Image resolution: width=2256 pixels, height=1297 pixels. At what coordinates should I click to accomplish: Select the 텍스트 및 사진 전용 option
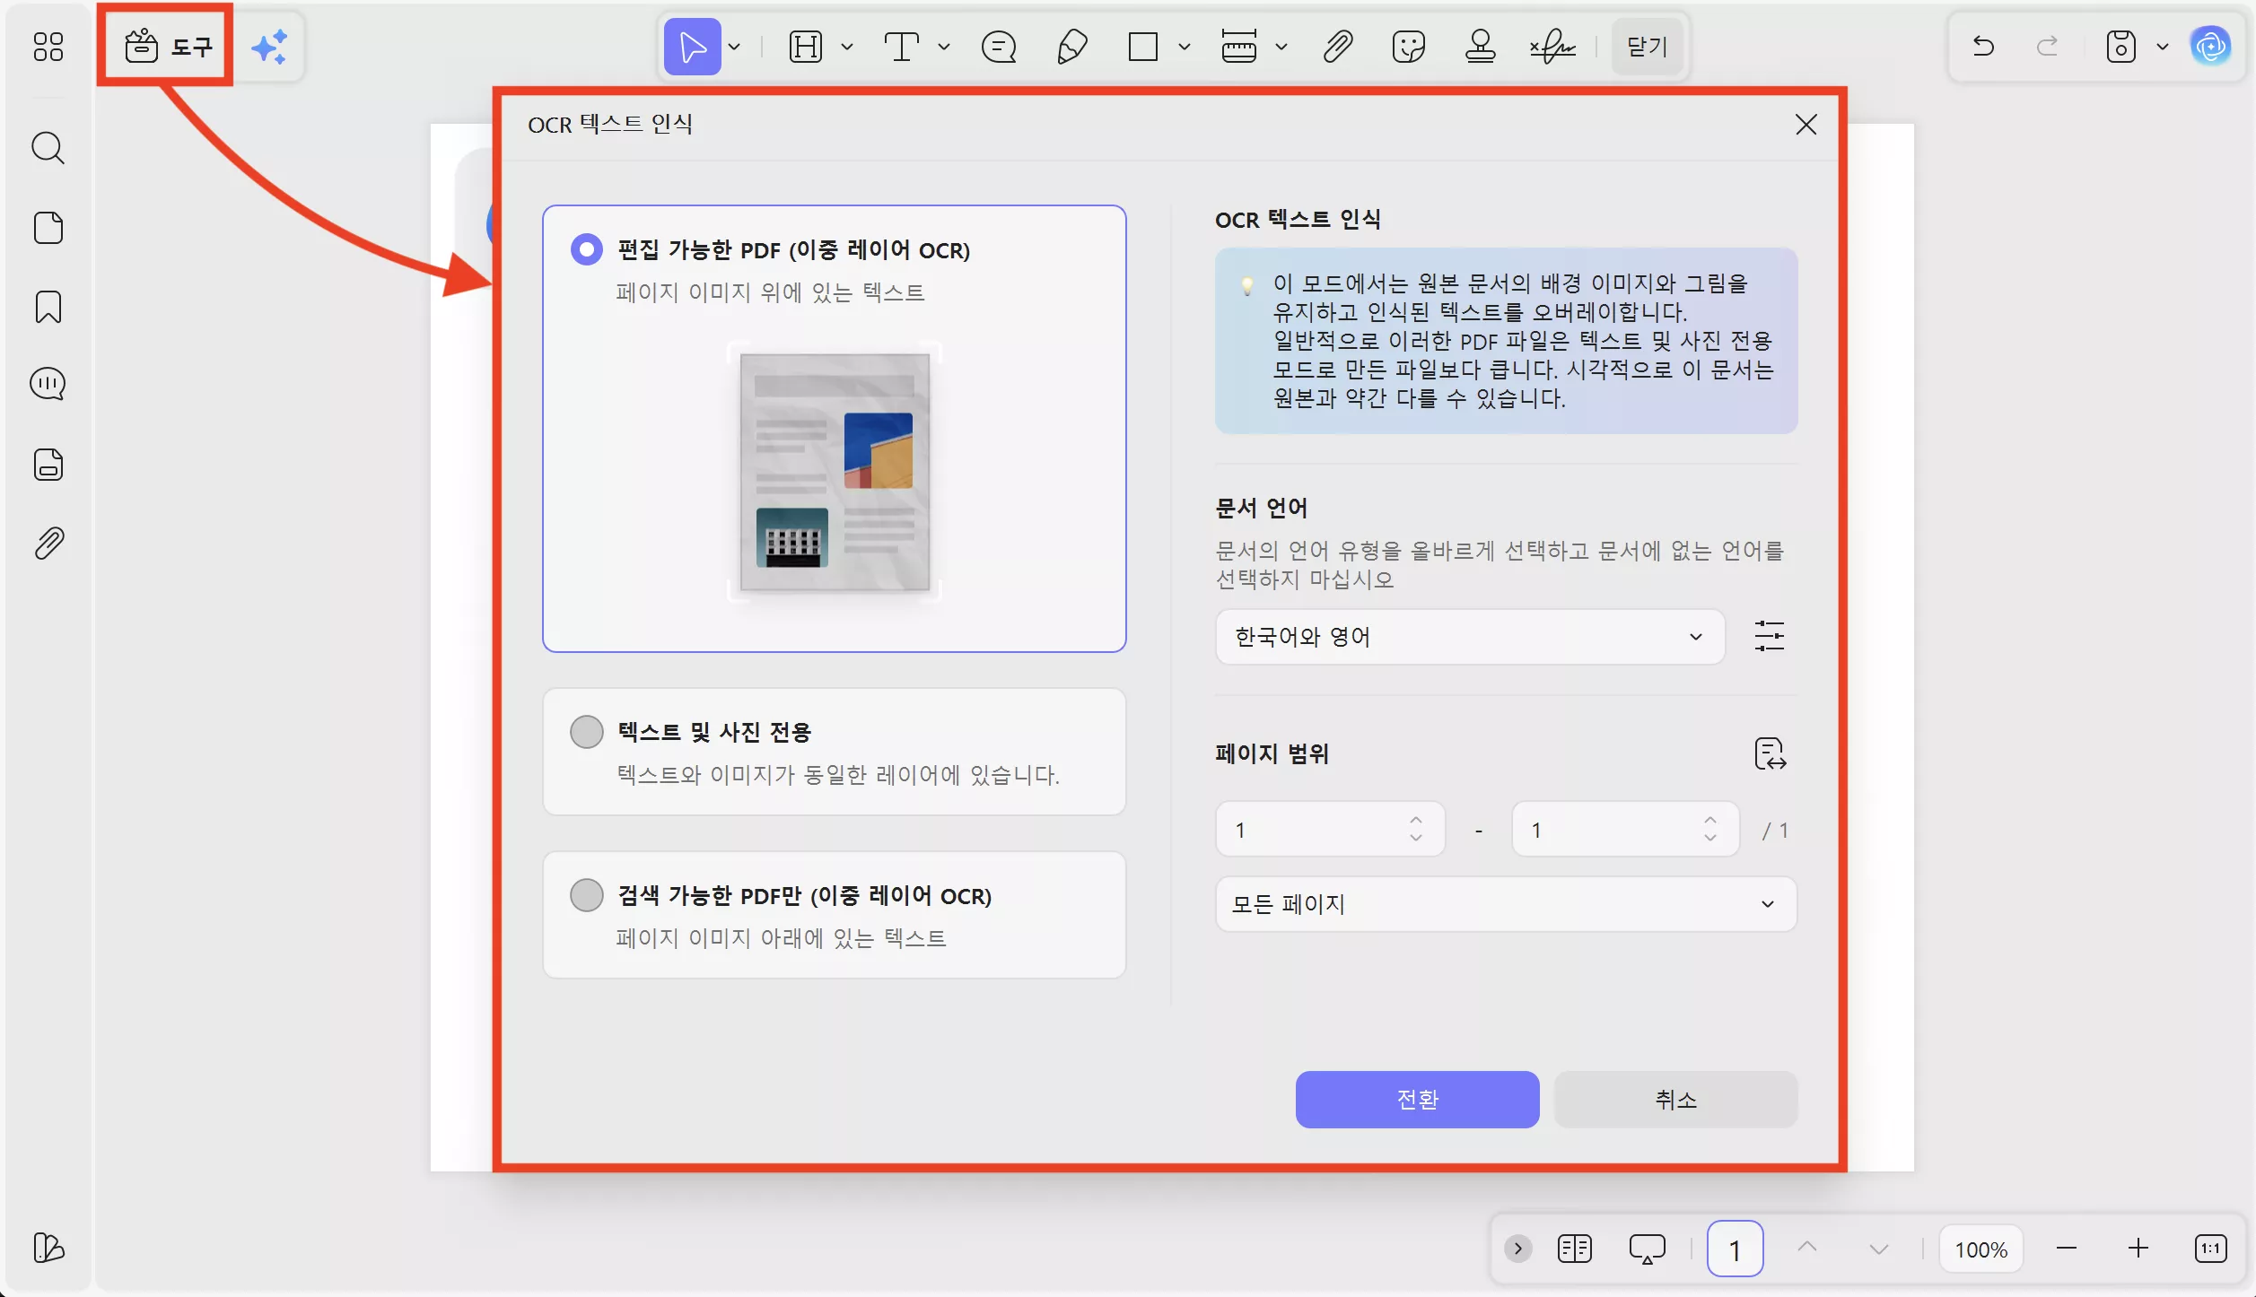(x=587, y=731)
